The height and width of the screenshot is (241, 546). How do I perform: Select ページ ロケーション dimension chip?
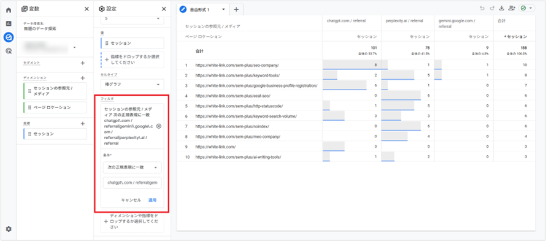(x=55, y=107)
